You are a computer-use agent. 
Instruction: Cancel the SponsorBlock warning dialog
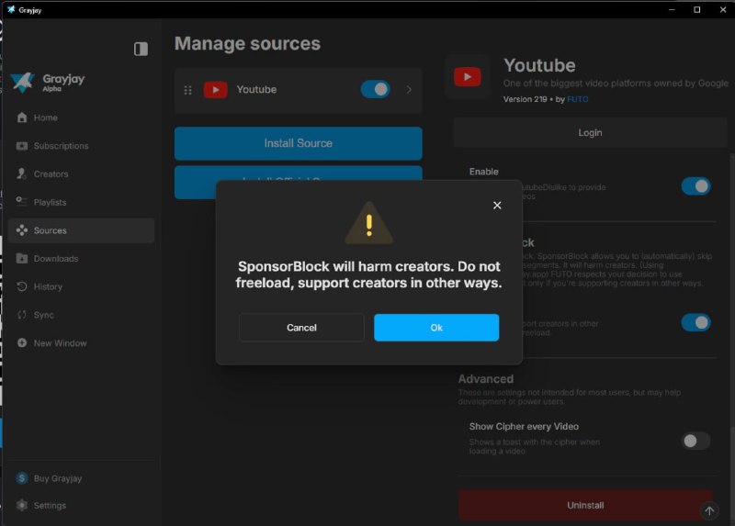[301, 328]
